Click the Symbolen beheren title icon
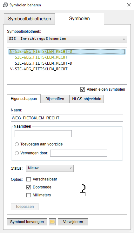This screenshot has width=134, height=233. coord(5,5)
